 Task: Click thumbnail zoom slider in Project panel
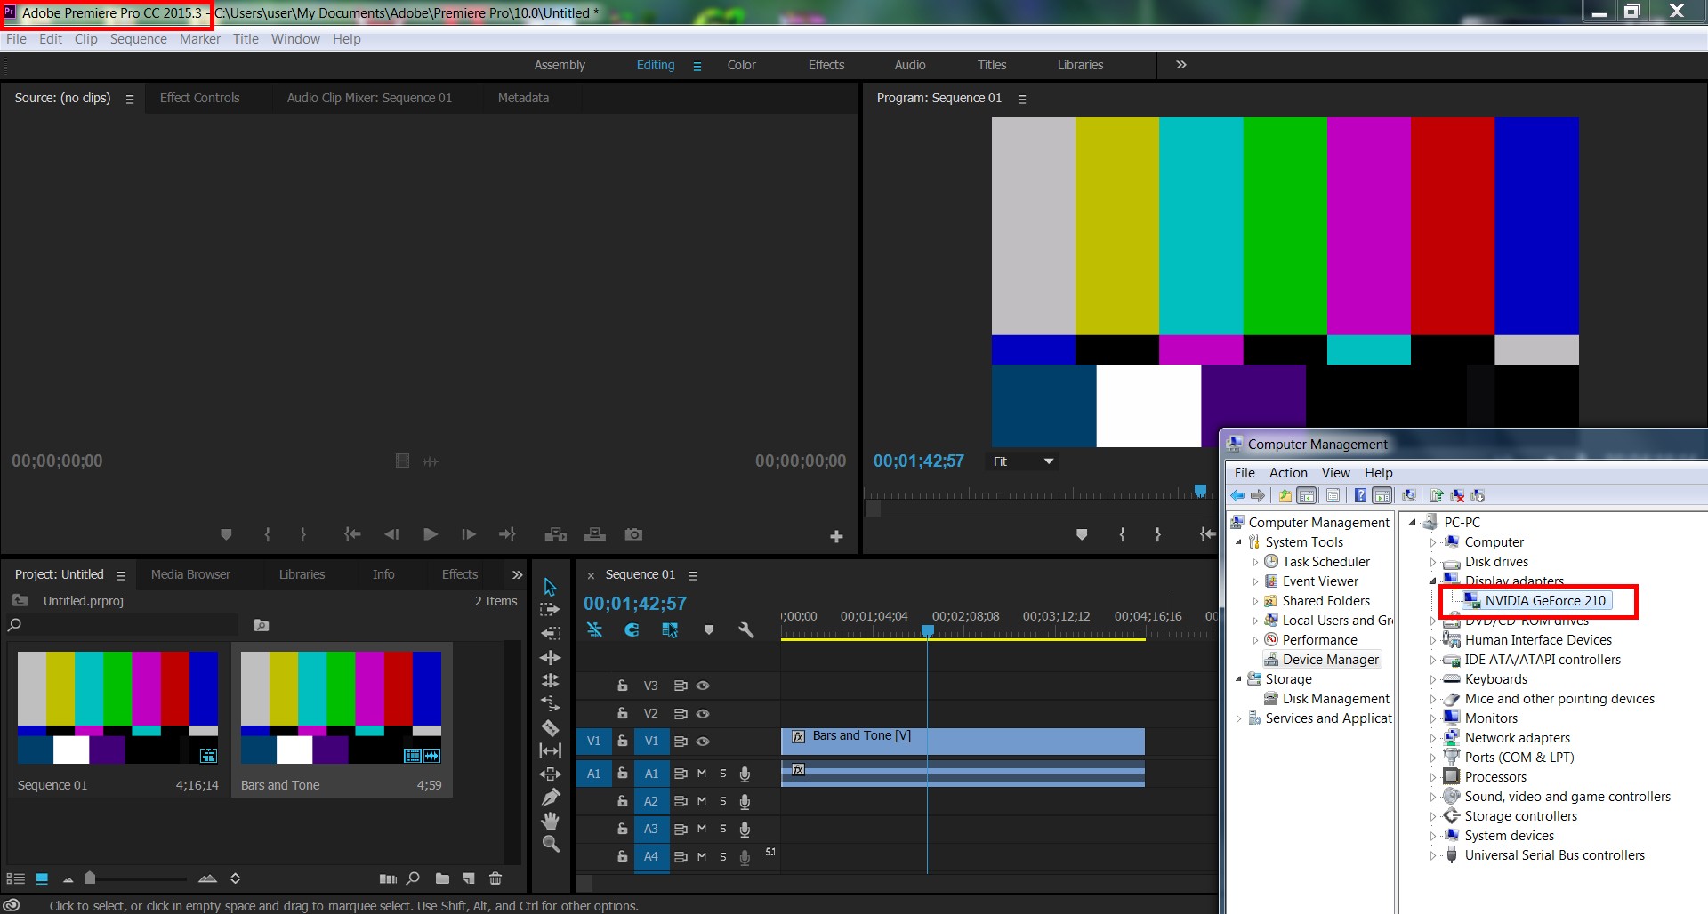pos(90,878)
